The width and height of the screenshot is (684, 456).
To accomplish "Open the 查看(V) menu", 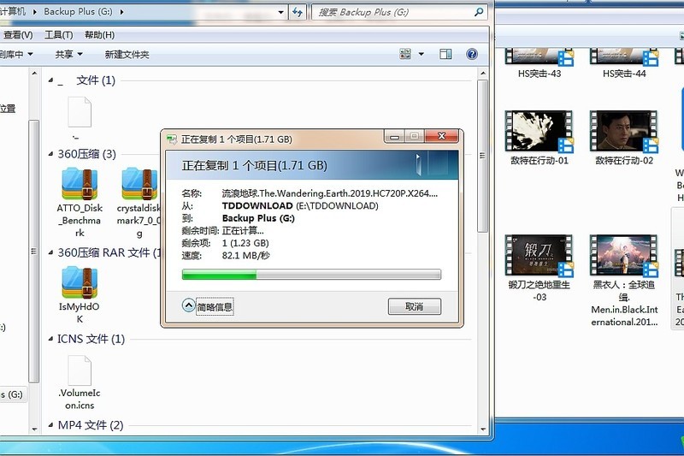I will pyautogui.click(x=18, y=35).
